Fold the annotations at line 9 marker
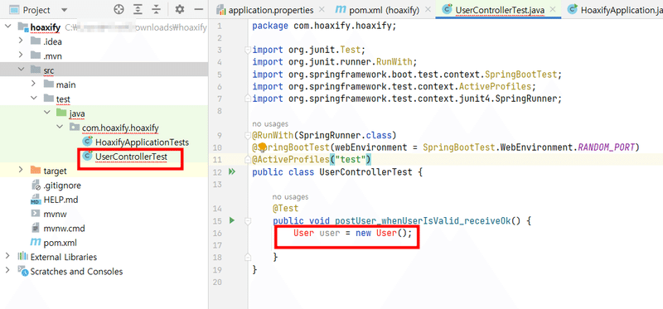663x309 pixels. pyautogui.click(x=248, y=136)
